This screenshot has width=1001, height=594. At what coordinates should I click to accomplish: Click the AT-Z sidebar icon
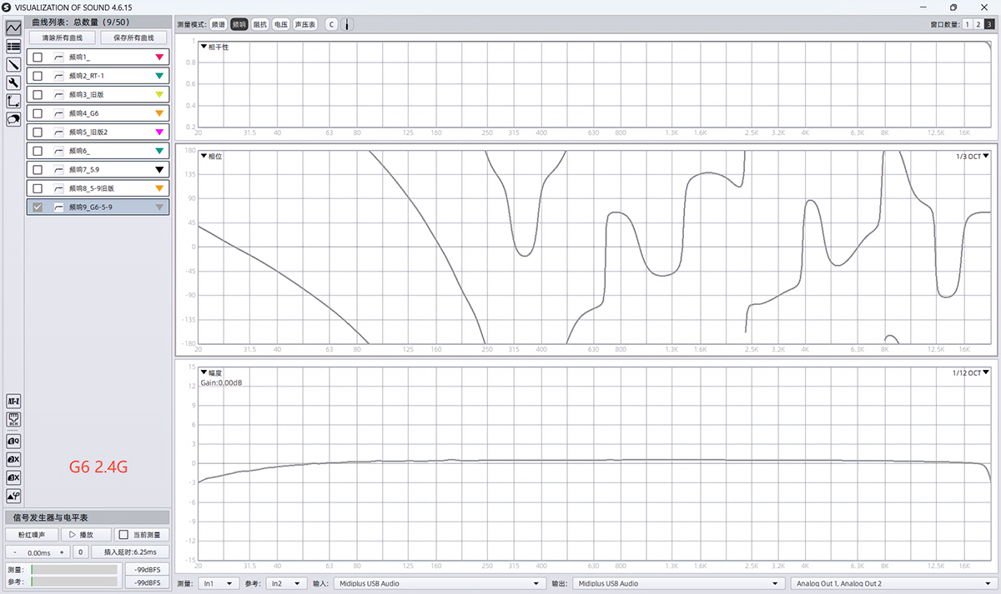13,402
